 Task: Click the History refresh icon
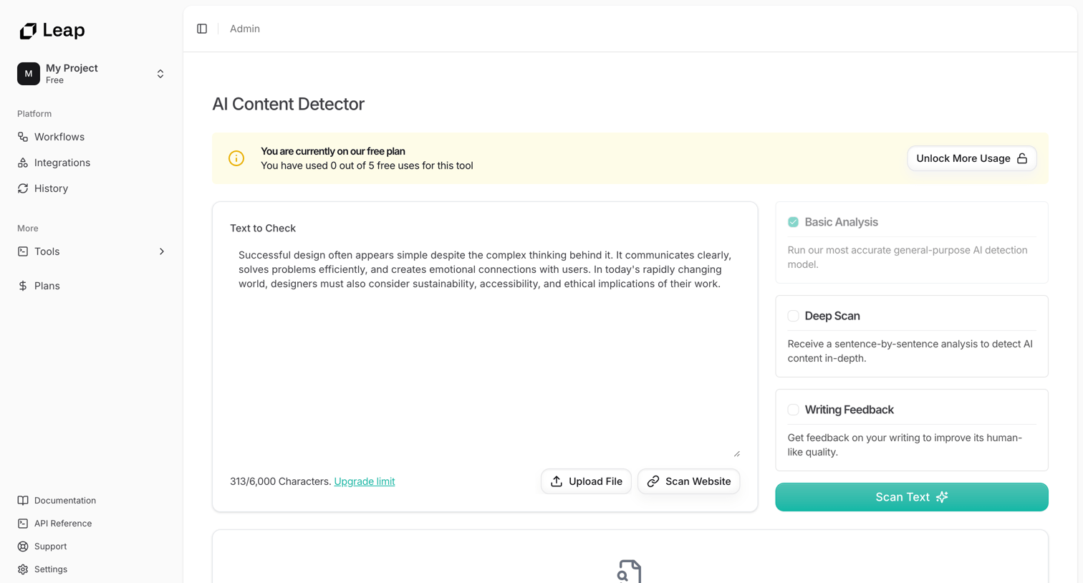click(23, 188)
